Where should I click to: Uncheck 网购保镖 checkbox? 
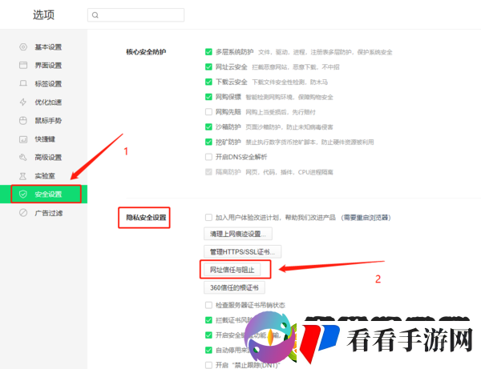point(208,97)
